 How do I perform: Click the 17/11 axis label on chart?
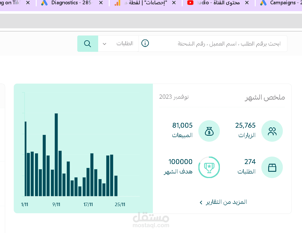click(88, 204)
